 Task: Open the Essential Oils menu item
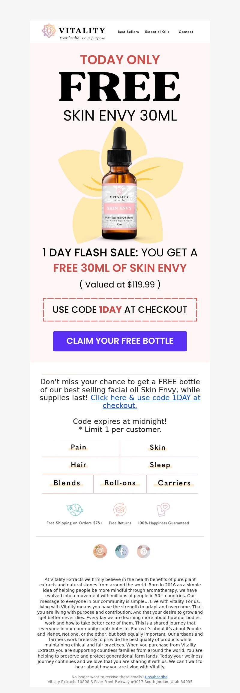[157, 32]
